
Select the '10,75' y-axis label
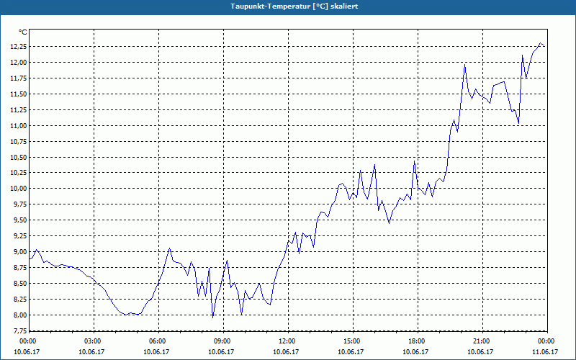(x=19, y=141)
